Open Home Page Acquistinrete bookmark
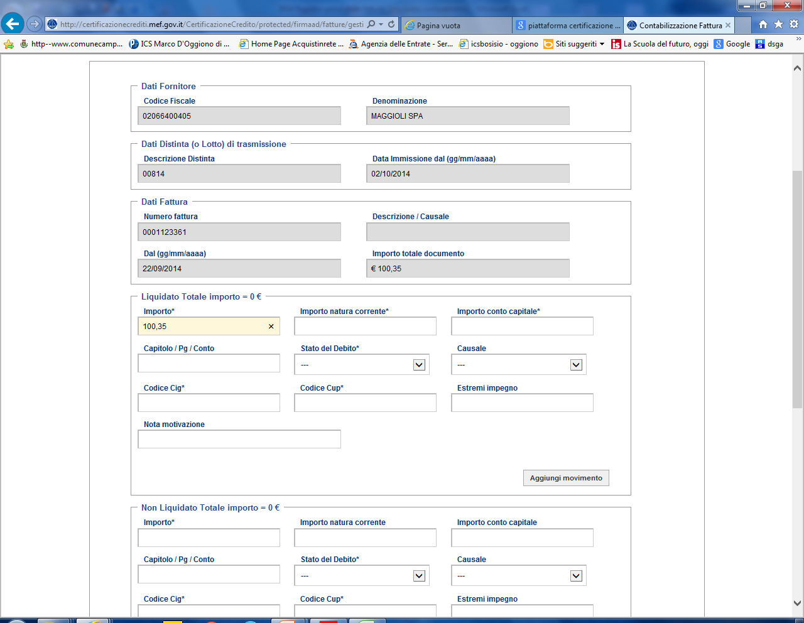Image resolution: width=804 pixels, height=623 pixels. [x=291, y=44]
